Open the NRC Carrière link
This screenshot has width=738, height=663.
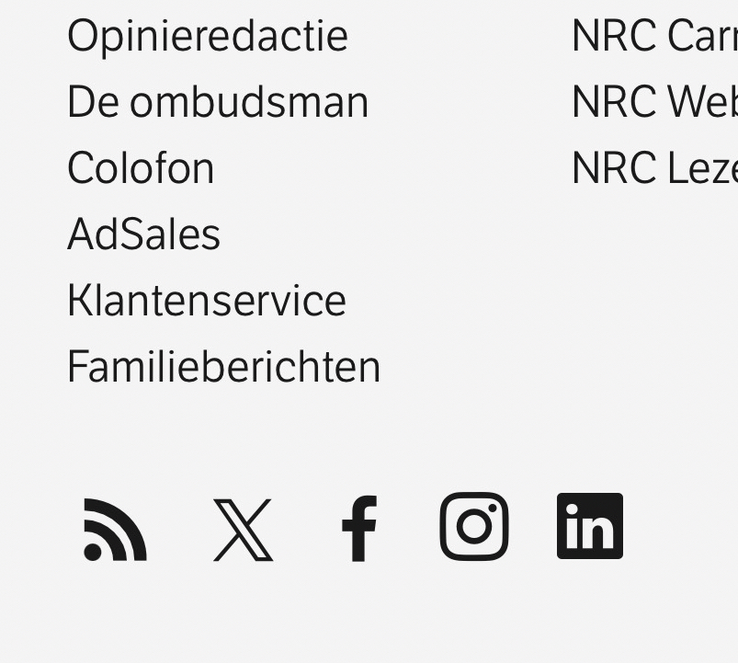pyautogui.click(x=653, y=36)
